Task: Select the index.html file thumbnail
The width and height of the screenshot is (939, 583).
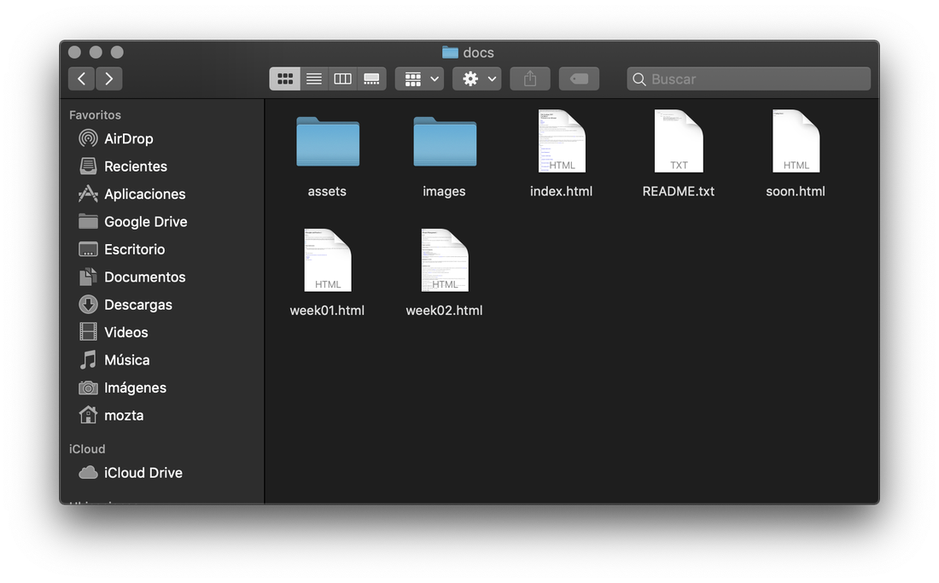Action: 562,141
